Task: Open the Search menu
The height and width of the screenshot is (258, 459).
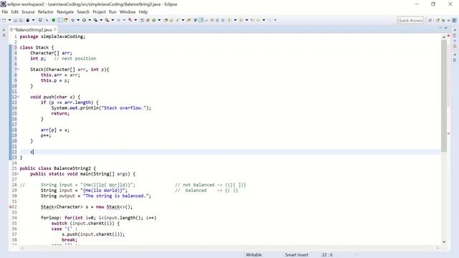Action: [x=83, y=12]
